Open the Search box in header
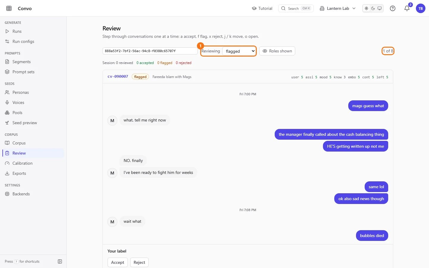This screenshot has height=268, width=429. 296,8
